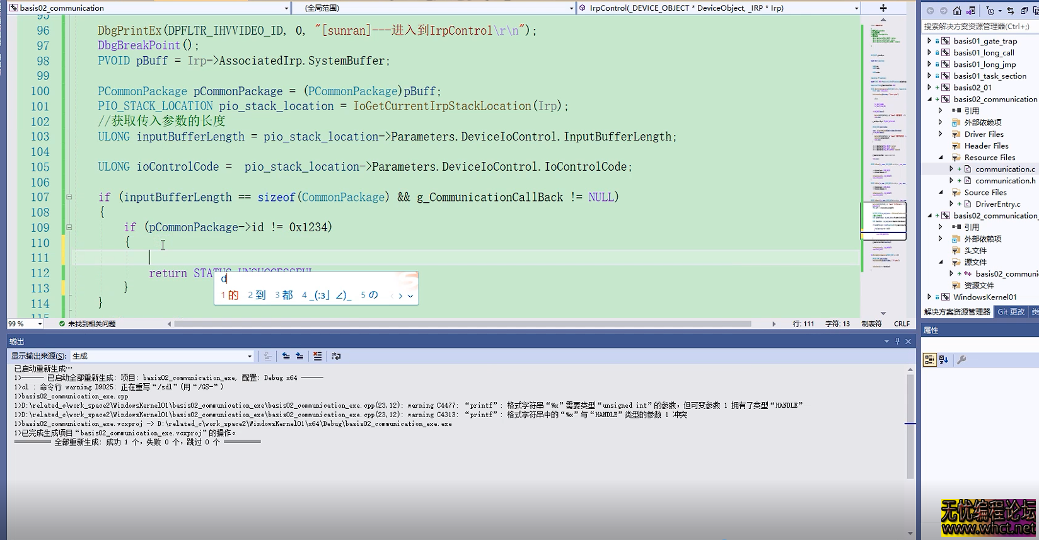Switch to the Git 更改 tab
The width and height of the screenshot is (1039, 540).
tap(1011, 312)
